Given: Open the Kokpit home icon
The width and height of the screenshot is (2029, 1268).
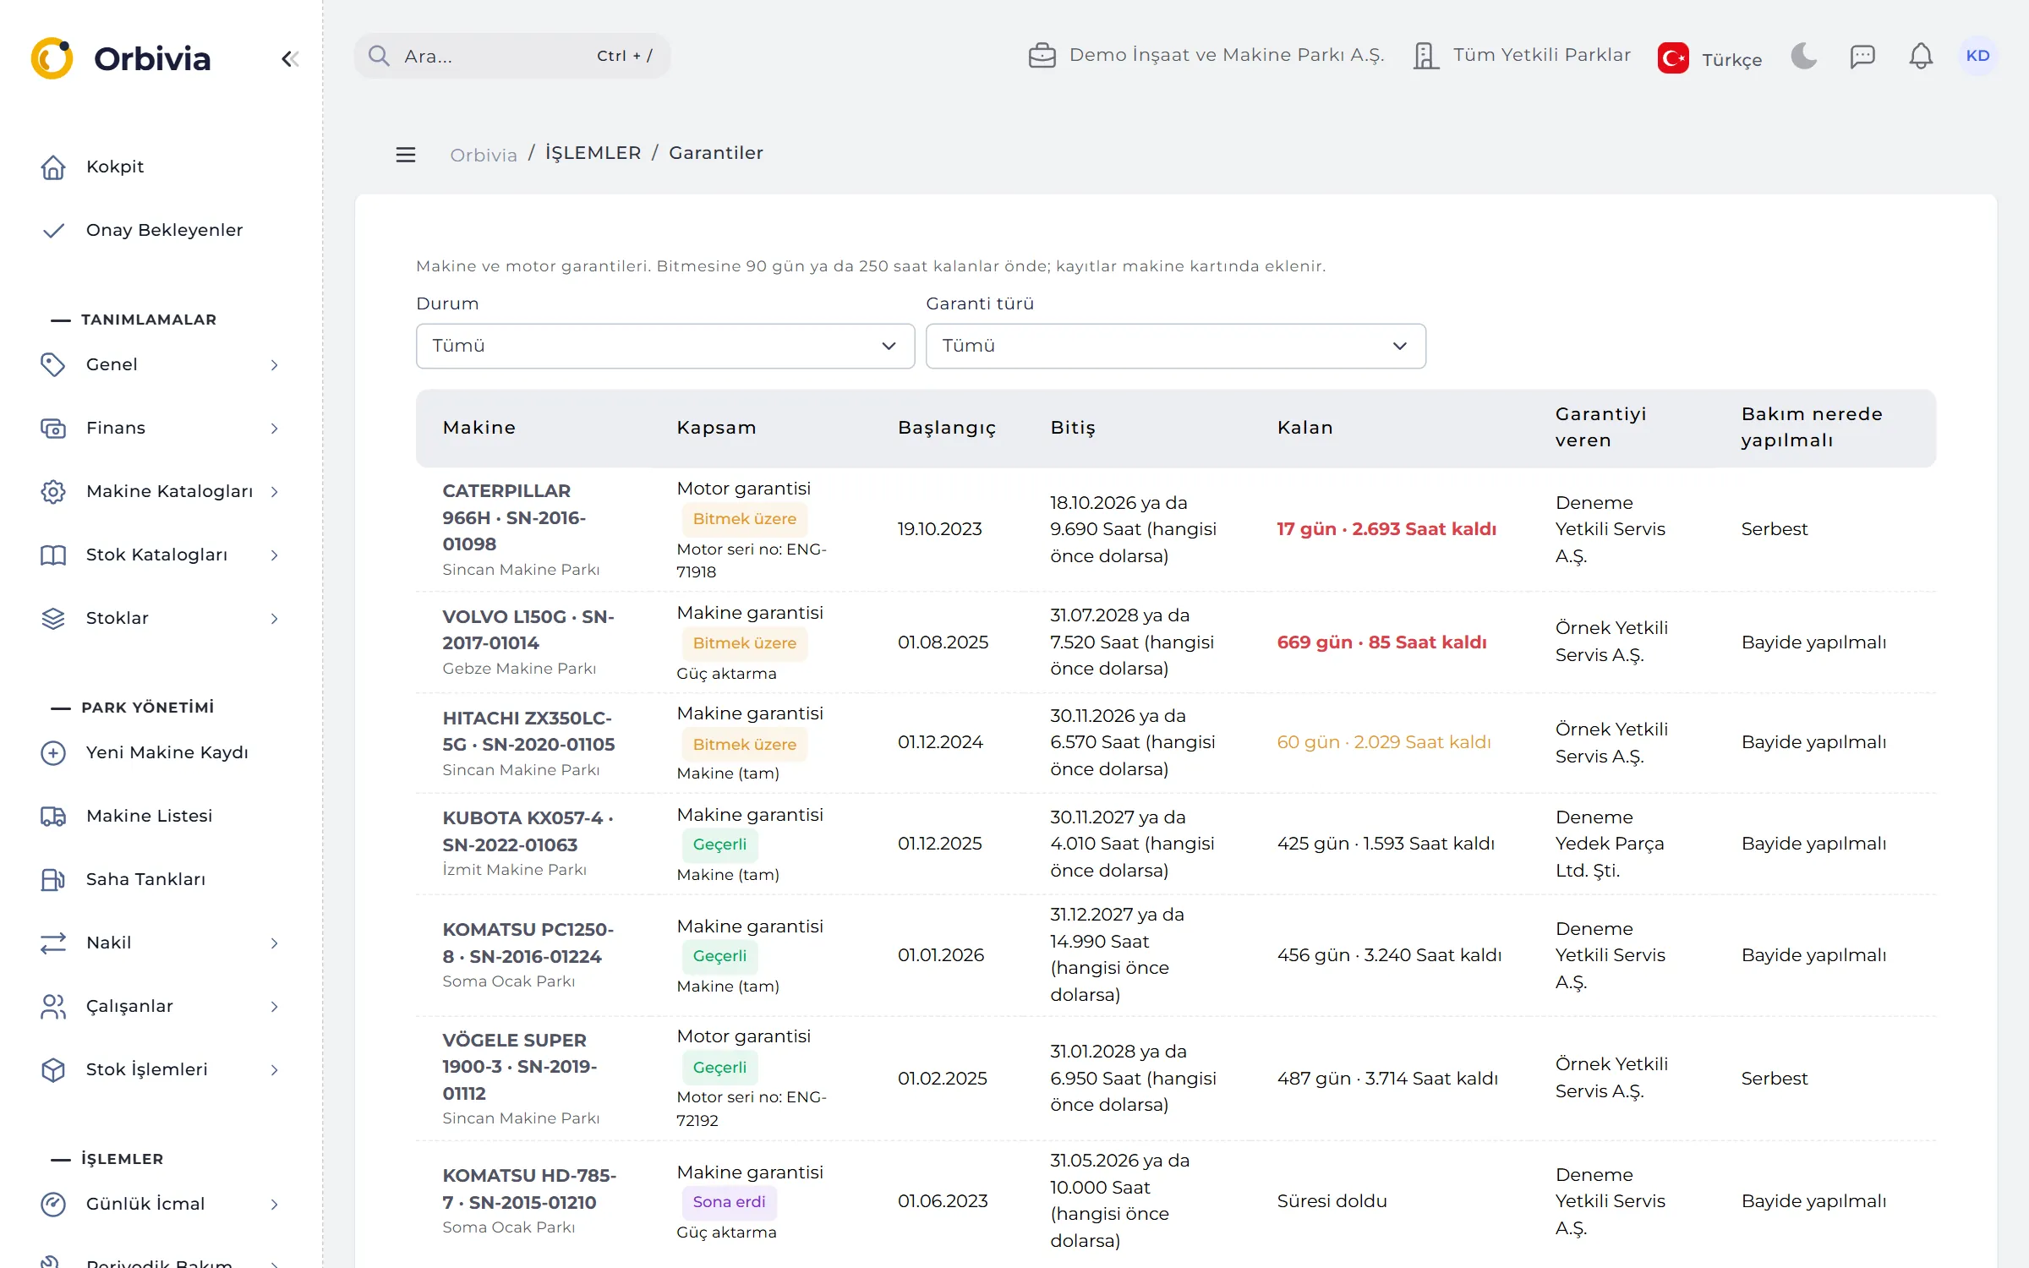Looking at the screenshot, I should click(x=53, y=167).
